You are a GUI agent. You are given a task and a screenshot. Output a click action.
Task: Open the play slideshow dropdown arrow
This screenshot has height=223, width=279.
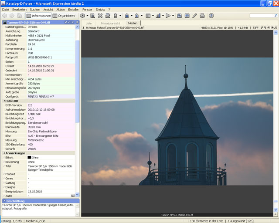[x=173, y=16]
